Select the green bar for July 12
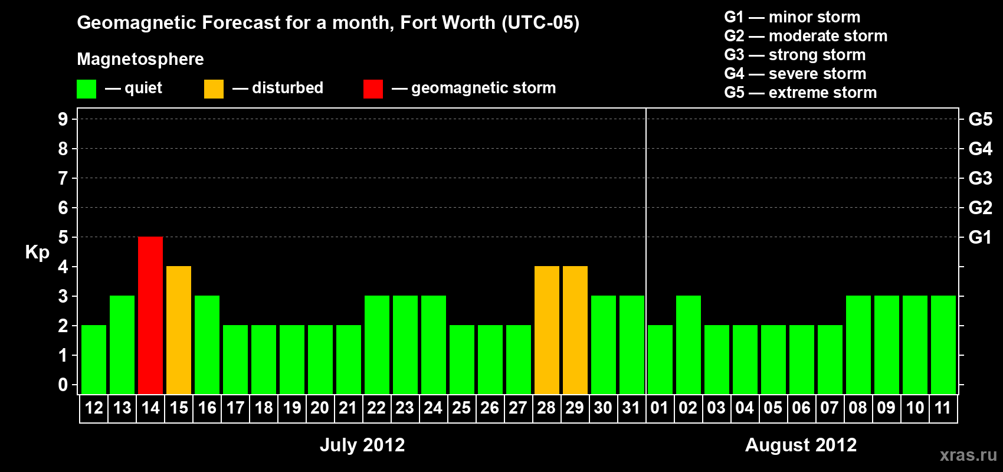 pos(94,359)
